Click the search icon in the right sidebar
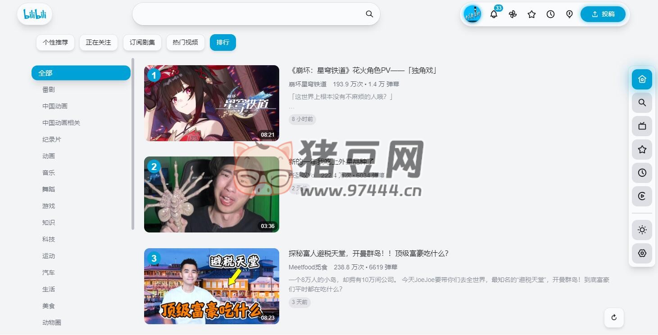658x335 pixels. click(642, 103)
